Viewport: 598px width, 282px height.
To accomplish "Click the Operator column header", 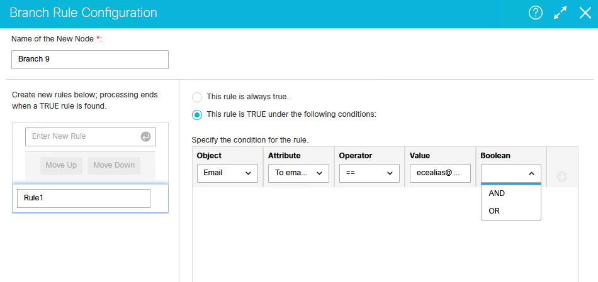I will click(356, 156).
